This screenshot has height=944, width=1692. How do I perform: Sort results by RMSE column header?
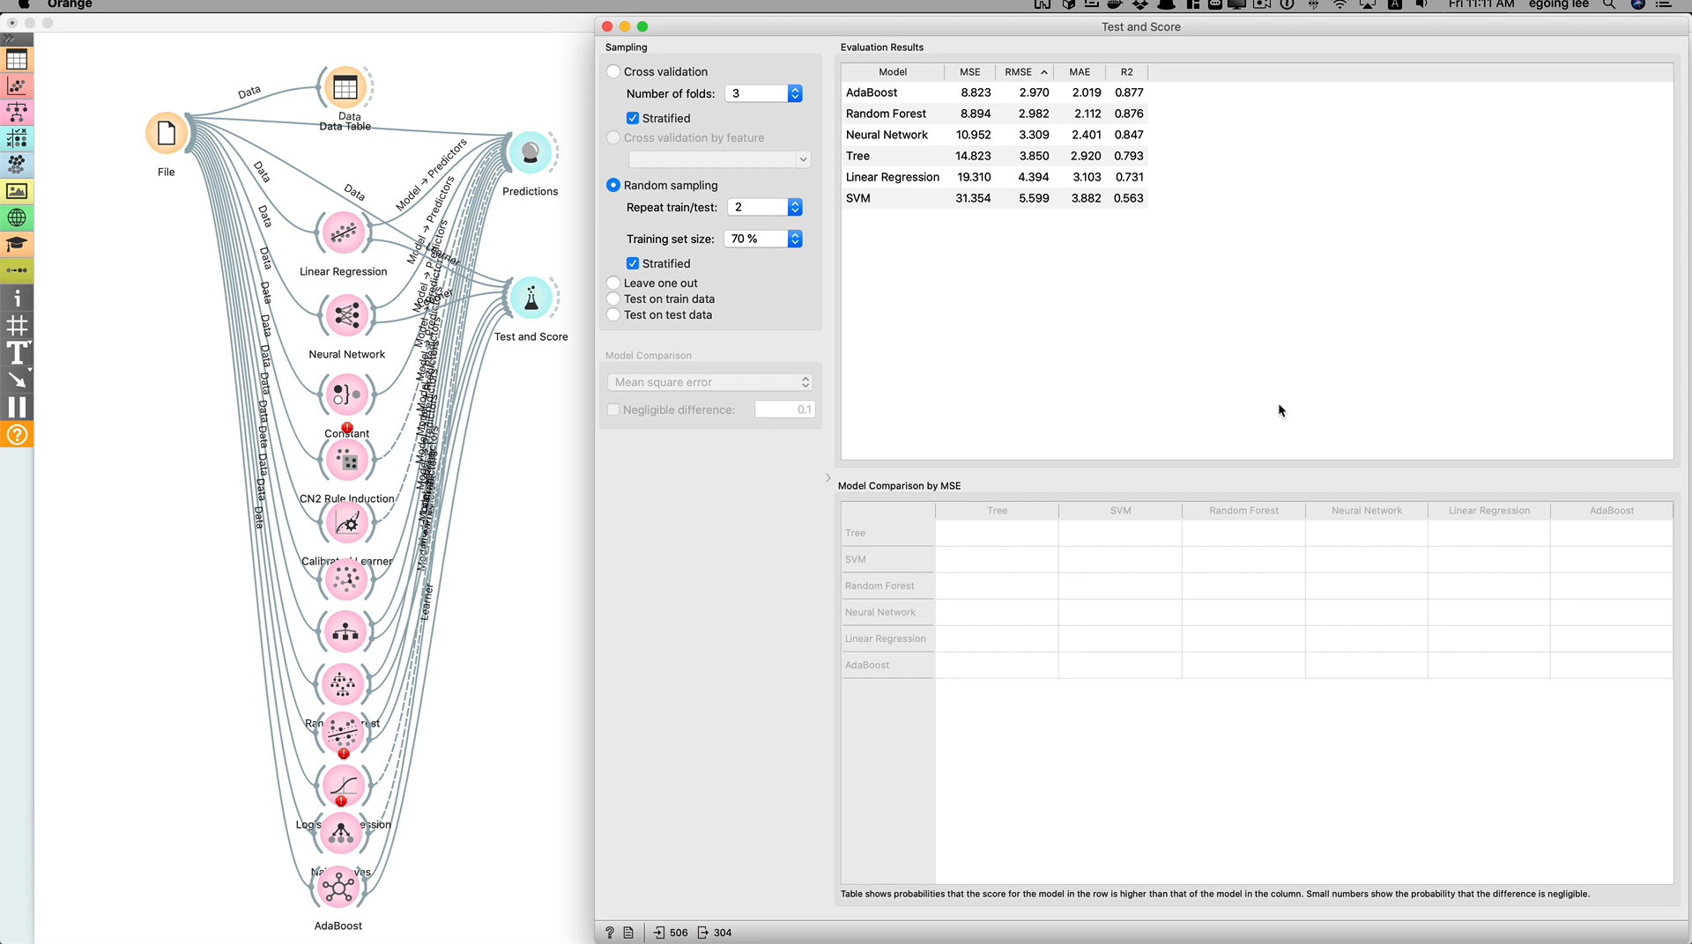coord(1026,72)
